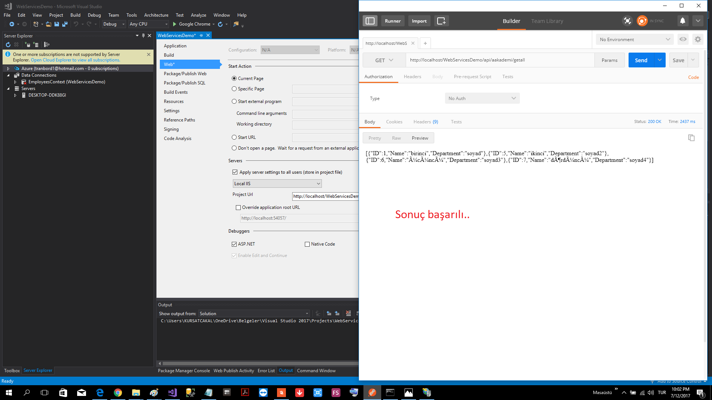Screen dimensions: 712x400
Task: Switch to the response Headers (9) tab
Action: [x=425, y=122]
